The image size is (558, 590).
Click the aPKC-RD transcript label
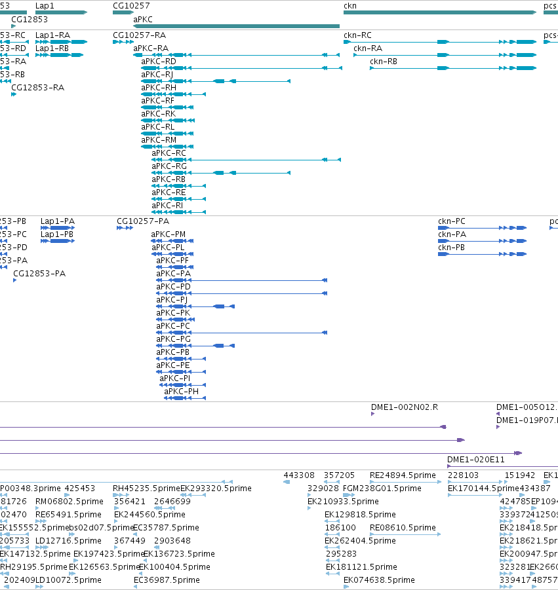point(159,62)
